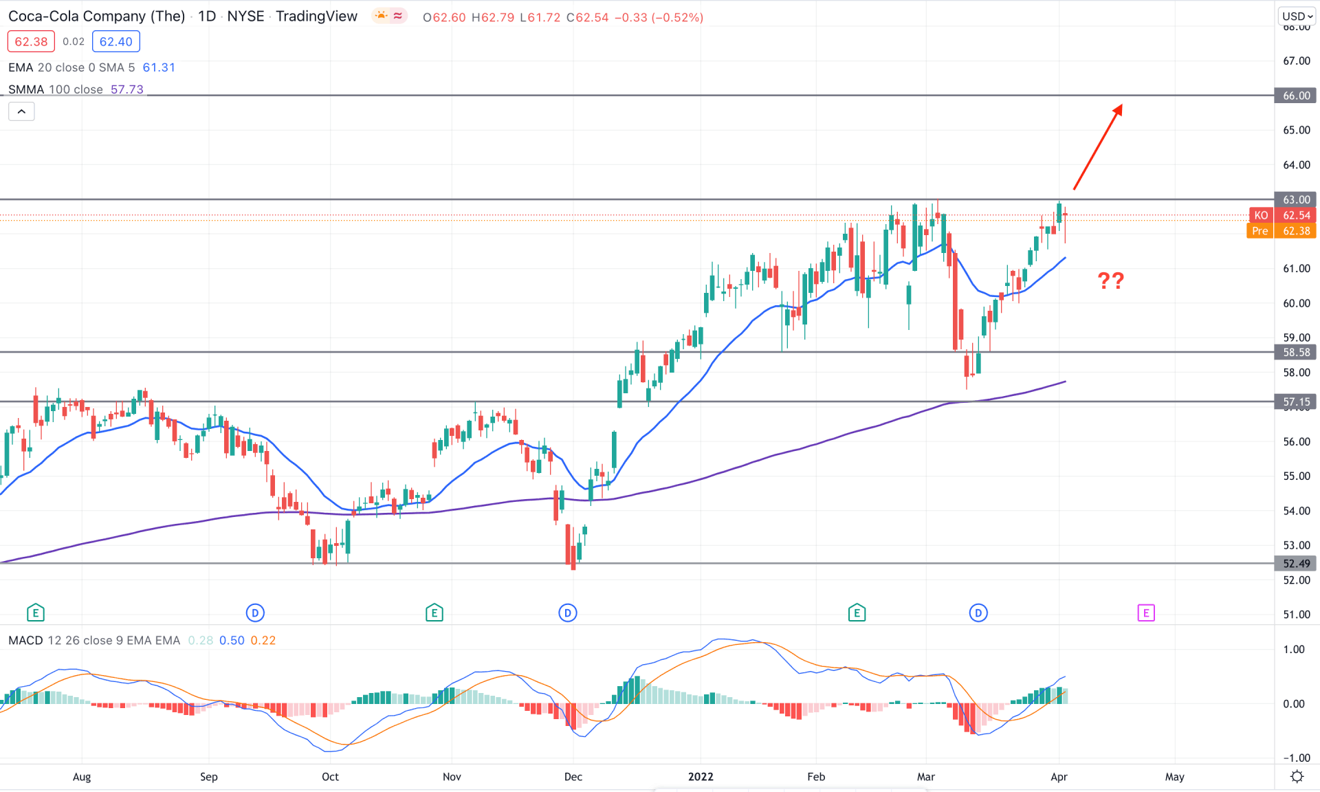Open chart settings gear icon
1320x792 pixels.
[1297, 776]
